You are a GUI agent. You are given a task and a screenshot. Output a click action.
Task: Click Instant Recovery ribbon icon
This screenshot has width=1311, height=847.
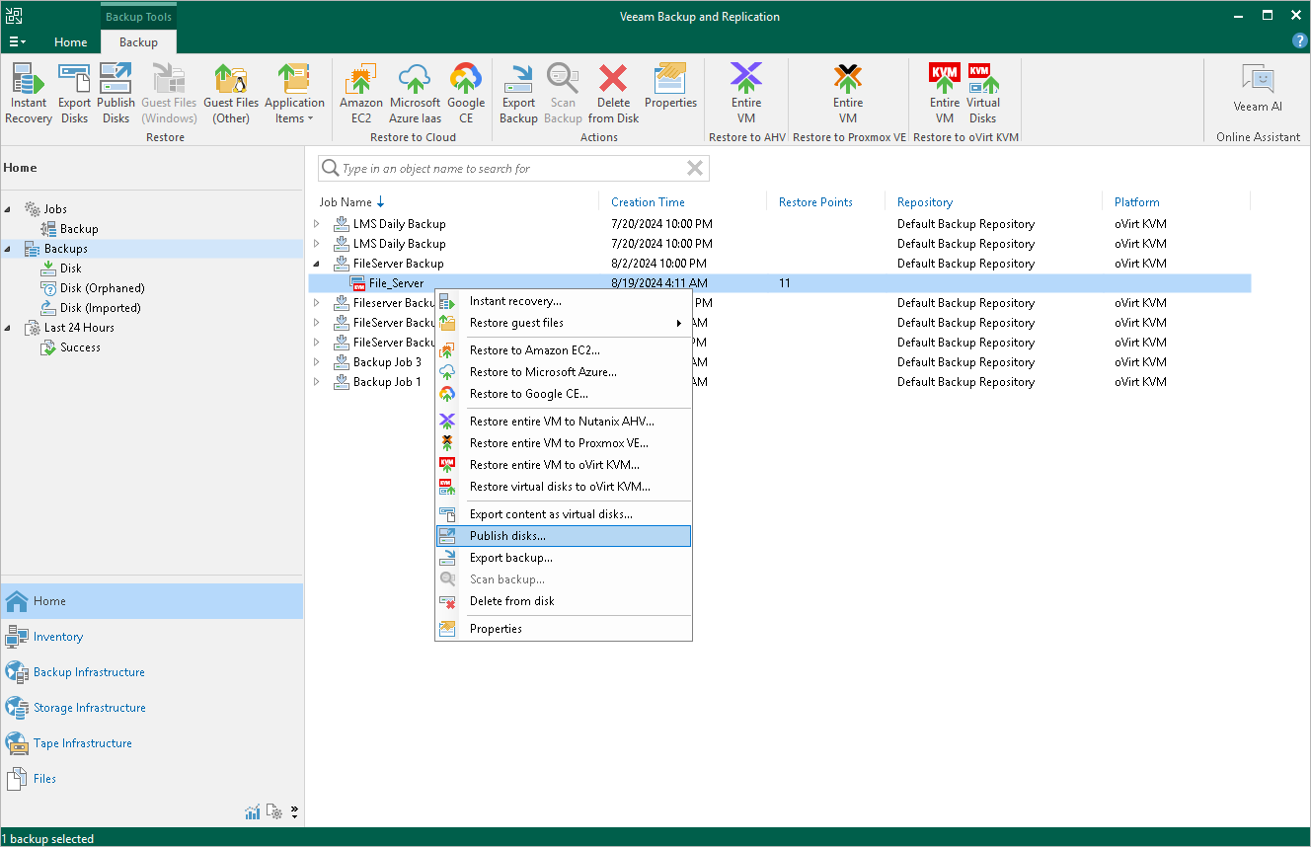pyautogui.click(x=29, y=94)
